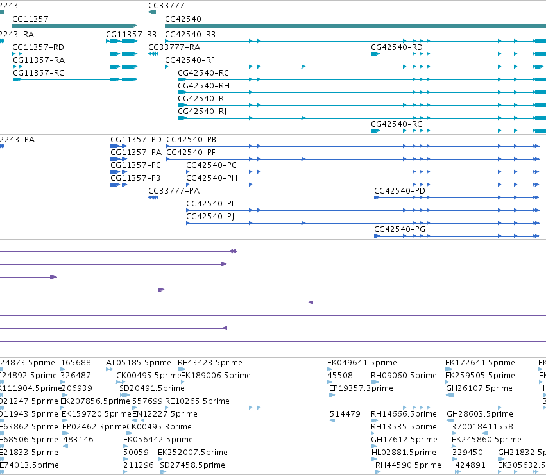Click protein CG11357-PD
546x475 pixels.
pos(136,140)
